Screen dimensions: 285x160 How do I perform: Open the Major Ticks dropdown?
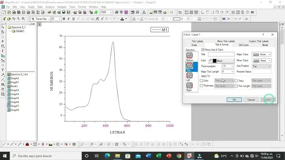(x=262, y=54)
